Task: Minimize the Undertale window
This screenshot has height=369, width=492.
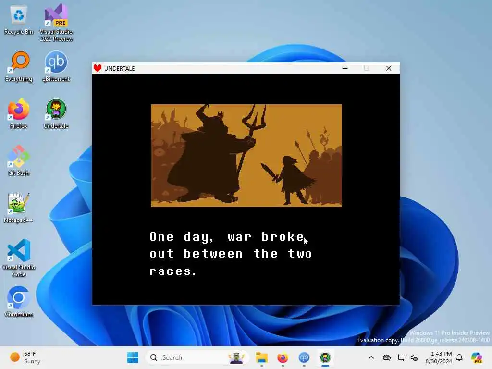Action: (x=345, y=68)
